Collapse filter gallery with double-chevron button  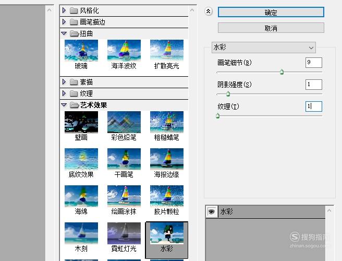[209, 11]
